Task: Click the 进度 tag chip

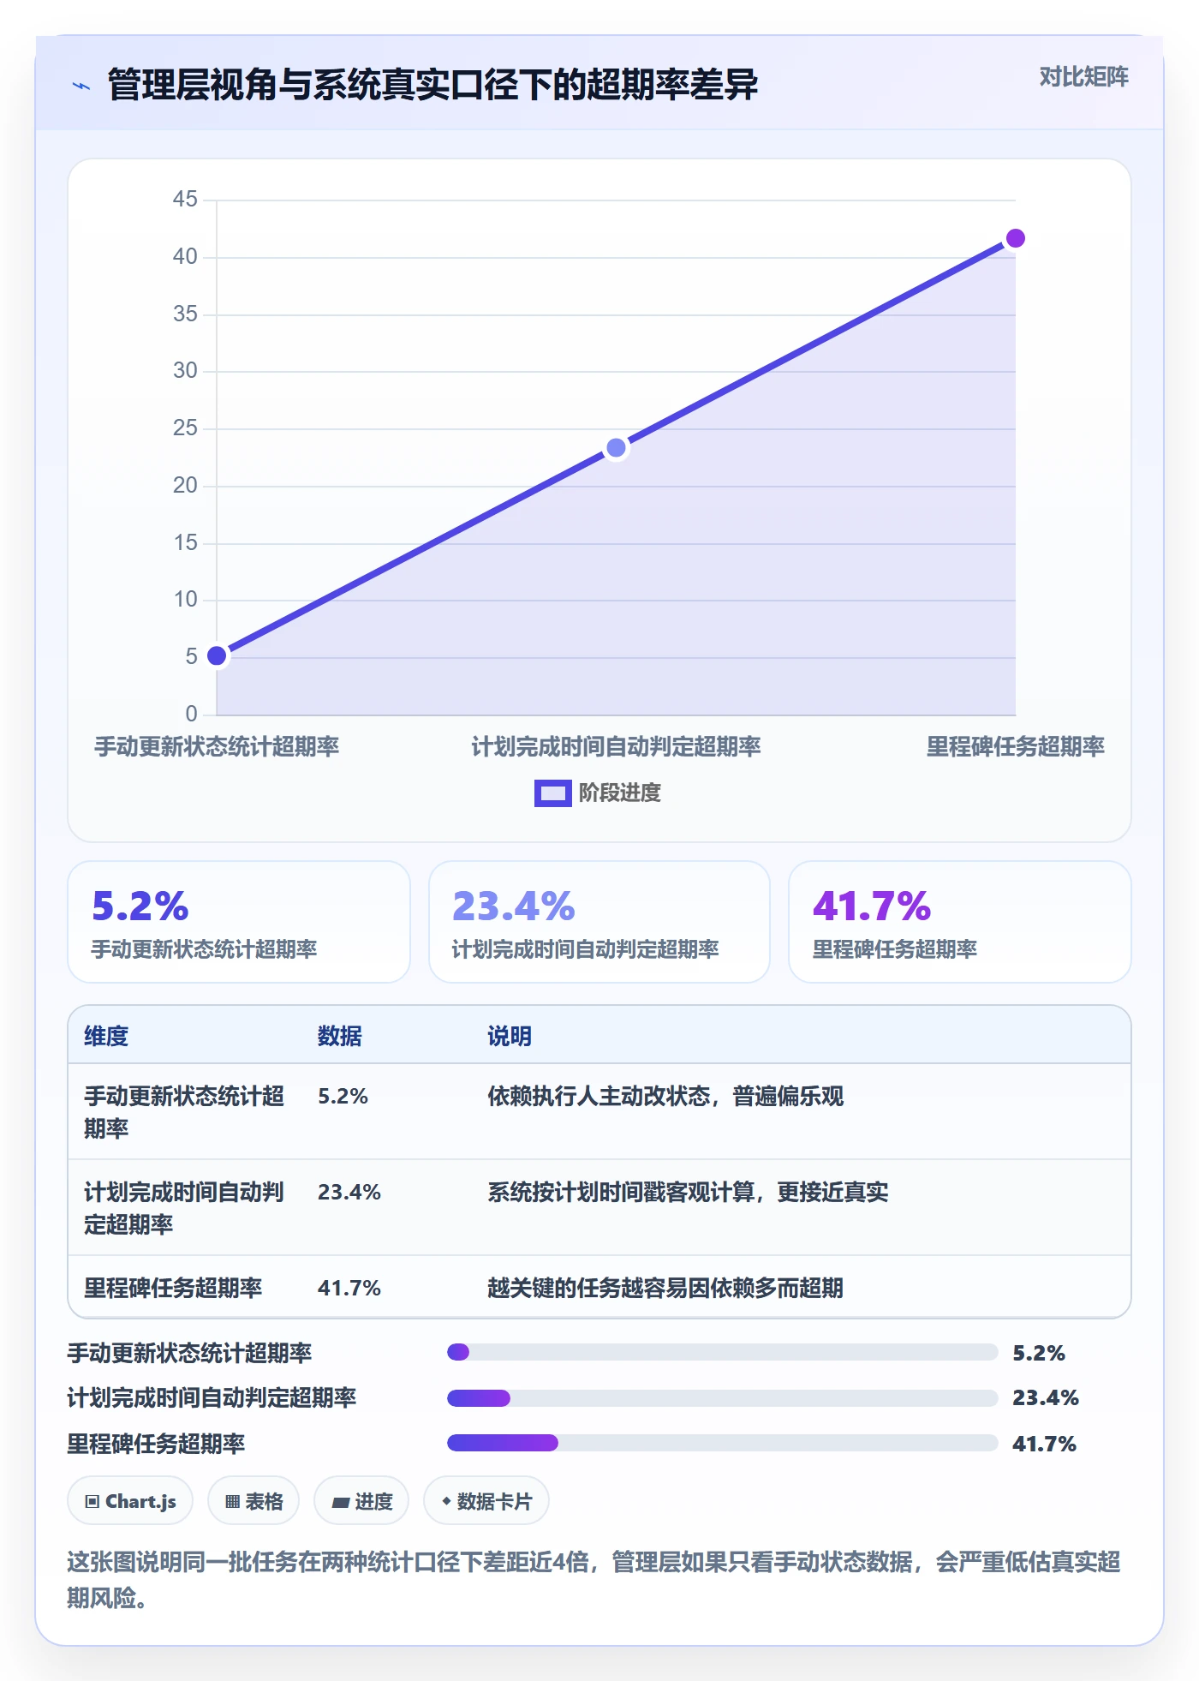Action: pos(361,1501)
